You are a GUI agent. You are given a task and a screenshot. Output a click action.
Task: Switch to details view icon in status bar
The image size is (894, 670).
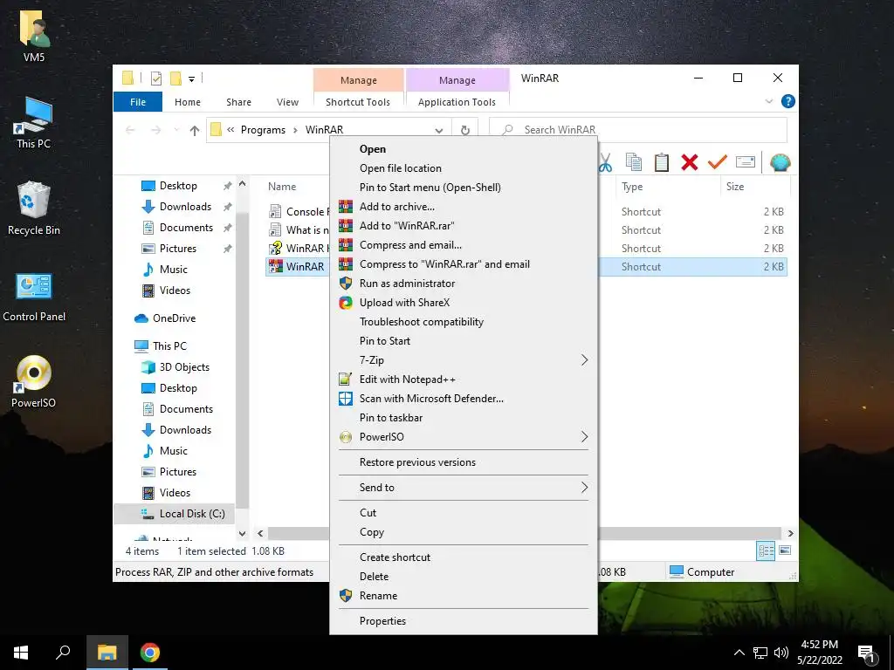pos(766,551)
